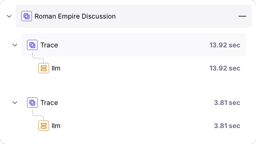Screen dimensions: 256x144
Task: Open the Trace label with 13.92 sec
Action: click(x=49, y=45)
